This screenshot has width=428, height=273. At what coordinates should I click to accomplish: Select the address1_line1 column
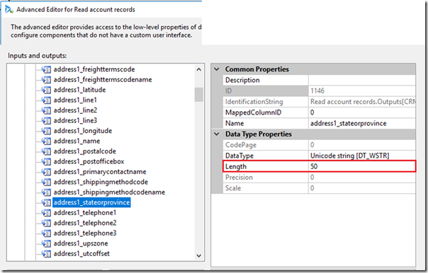(x=75, y=100)
